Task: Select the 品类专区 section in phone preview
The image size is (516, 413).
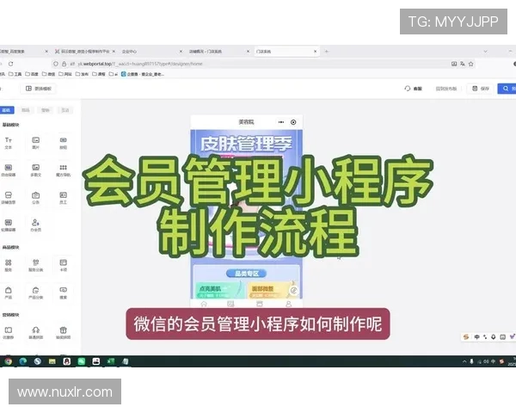Action: click(247, 274)
